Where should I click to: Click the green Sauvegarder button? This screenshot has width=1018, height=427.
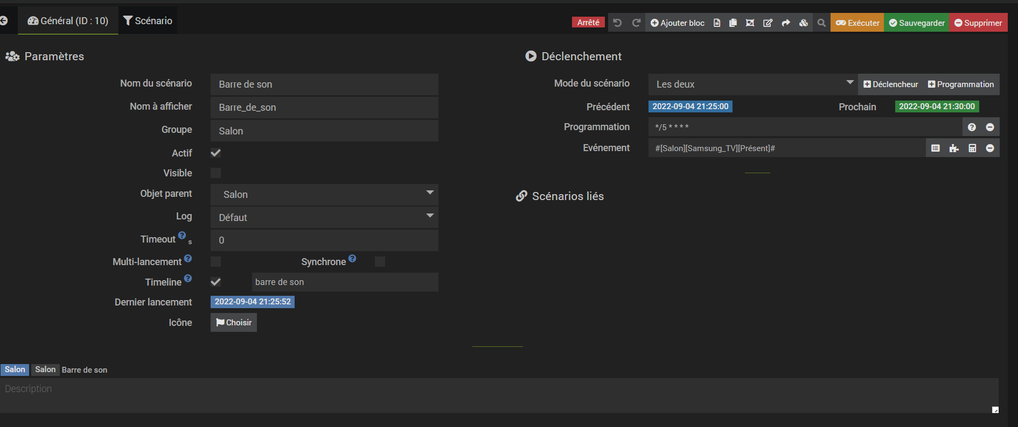tap(916, 23)
